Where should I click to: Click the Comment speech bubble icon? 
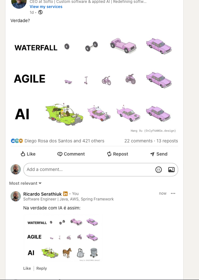60,154
